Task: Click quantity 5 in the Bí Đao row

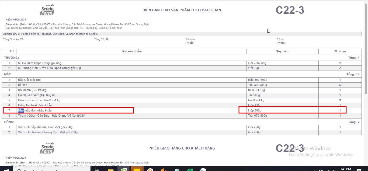Action: pyautogui.click(x=340, y=85)
